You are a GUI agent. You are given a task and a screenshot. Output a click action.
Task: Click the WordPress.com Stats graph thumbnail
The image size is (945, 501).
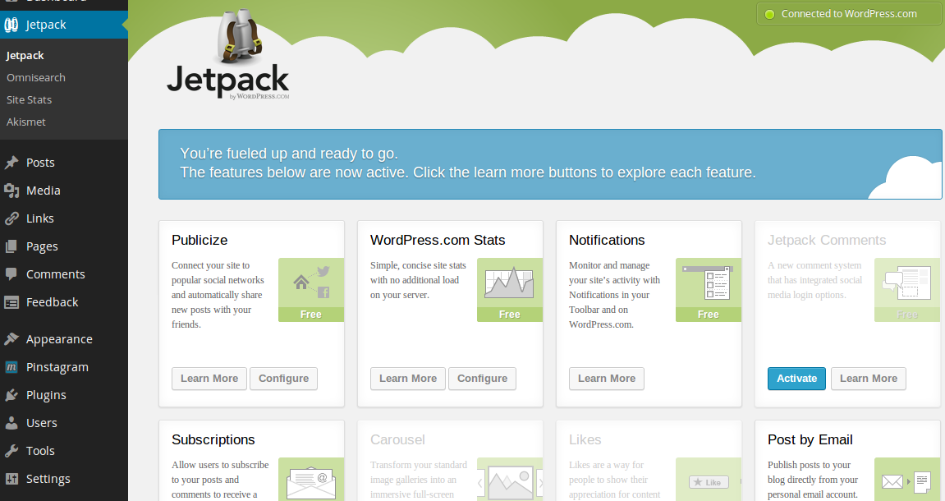click(510, 289)
